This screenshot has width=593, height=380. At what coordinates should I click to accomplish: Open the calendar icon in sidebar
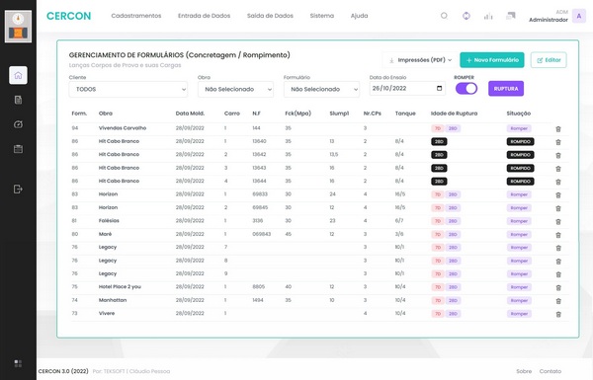[18, 149]
